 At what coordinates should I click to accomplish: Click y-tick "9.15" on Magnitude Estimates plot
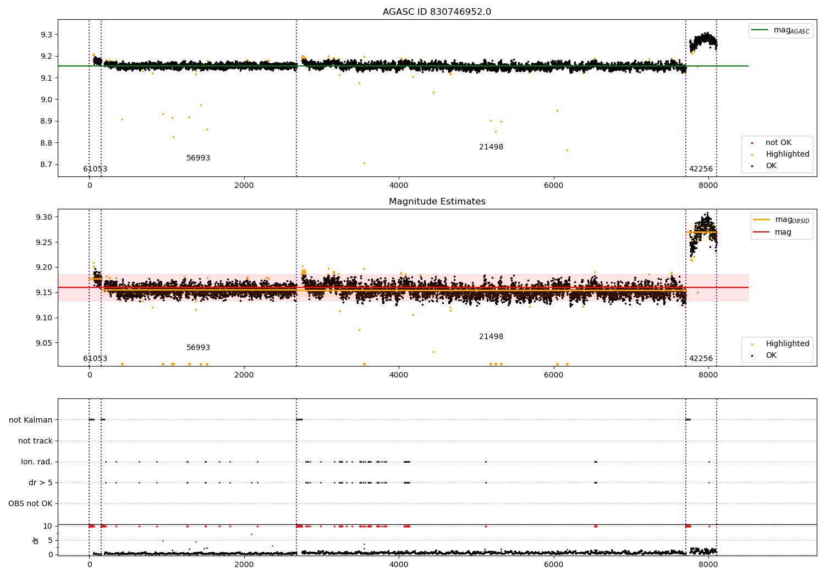tap(44, 292)
